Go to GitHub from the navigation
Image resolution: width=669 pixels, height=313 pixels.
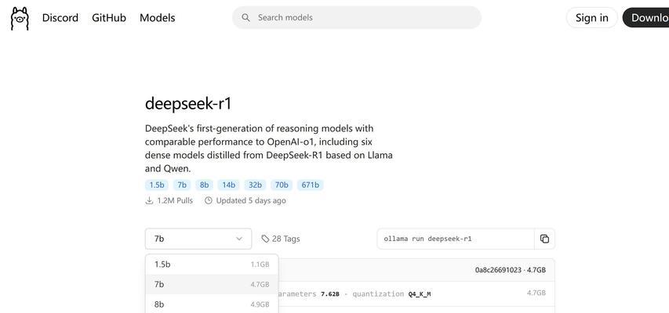click(x=109, y=18)
